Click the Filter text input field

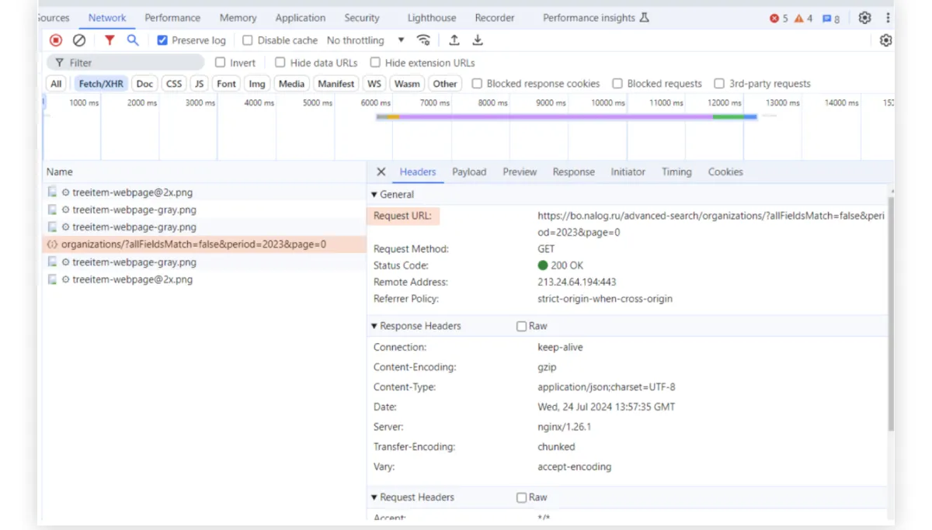pyautogui.click(x=132, y=63)
